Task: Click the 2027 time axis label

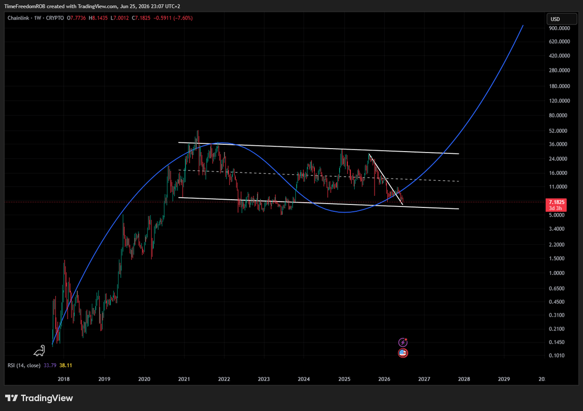Action: (x=424, y=378)
